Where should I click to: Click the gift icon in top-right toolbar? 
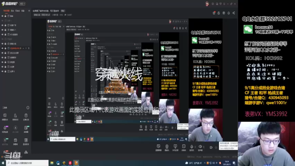[214, 13]
